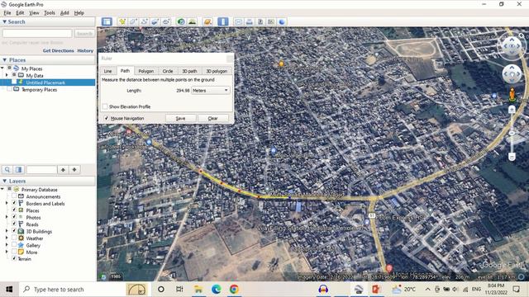Screen dimensions: 529x297
Task: Select the Add Path toolbar icon
Action: (x=144, y=22)
